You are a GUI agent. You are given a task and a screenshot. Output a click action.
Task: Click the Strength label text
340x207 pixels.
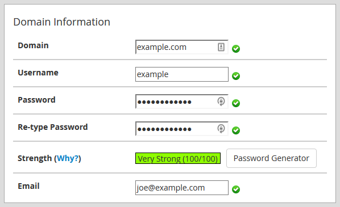35,158
